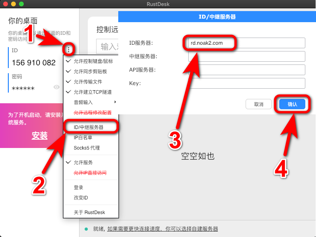Click the API服务器 input field
The image size is (316, 237).
pyautogui.click(x=247, y=70)
